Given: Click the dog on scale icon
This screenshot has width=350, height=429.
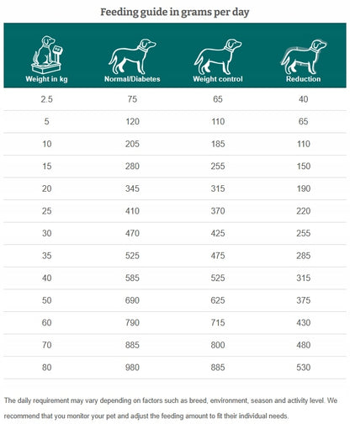Looking at the screenshot, I should [x=47, y=55].
